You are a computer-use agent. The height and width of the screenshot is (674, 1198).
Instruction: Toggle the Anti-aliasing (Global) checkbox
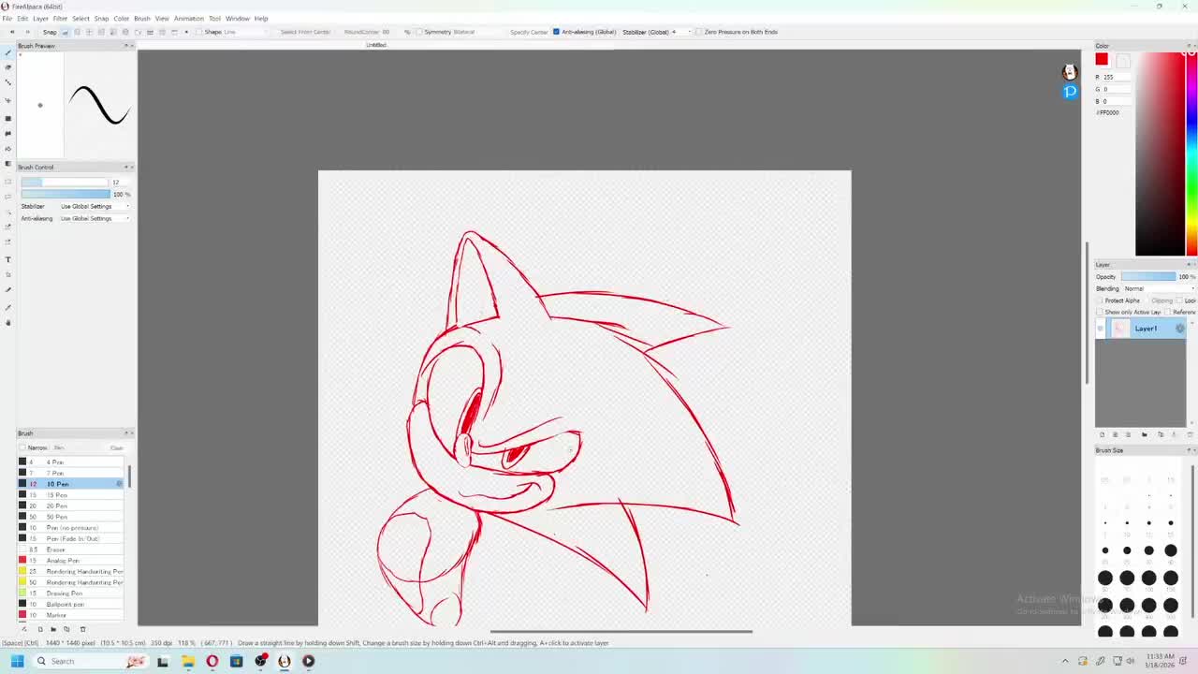pyautogui.click(x=556, y=32)
